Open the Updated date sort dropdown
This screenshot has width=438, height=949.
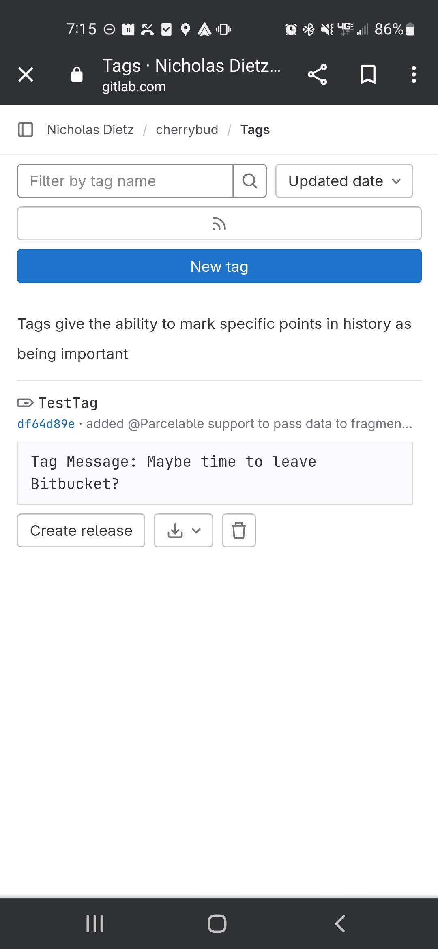[x=344, y=181]
